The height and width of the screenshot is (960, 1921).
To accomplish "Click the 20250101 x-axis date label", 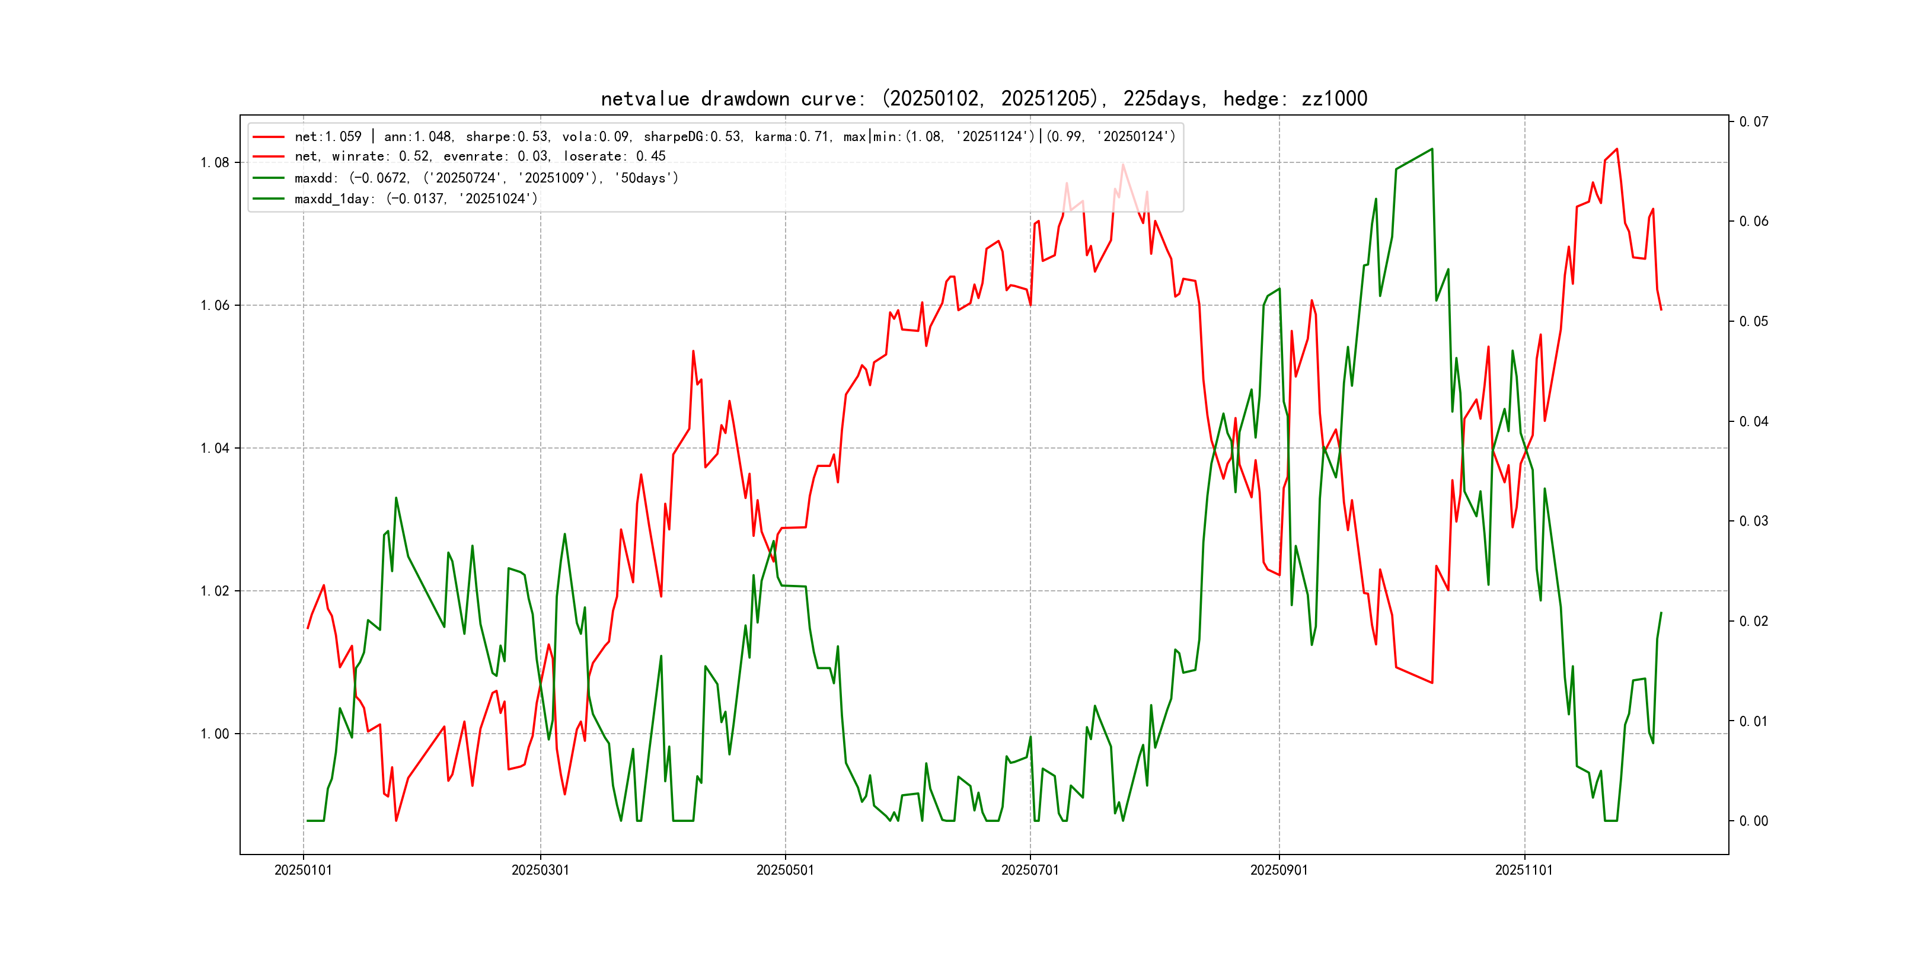I will tap(303, 871).
